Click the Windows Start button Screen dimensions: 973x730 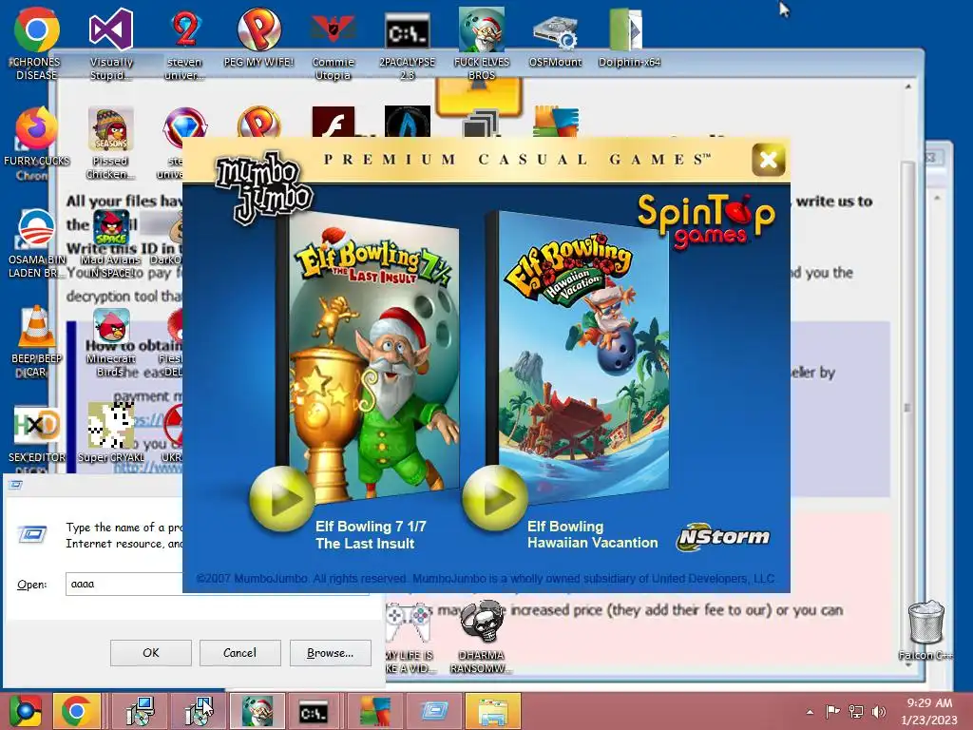click(x=25, y=711)
